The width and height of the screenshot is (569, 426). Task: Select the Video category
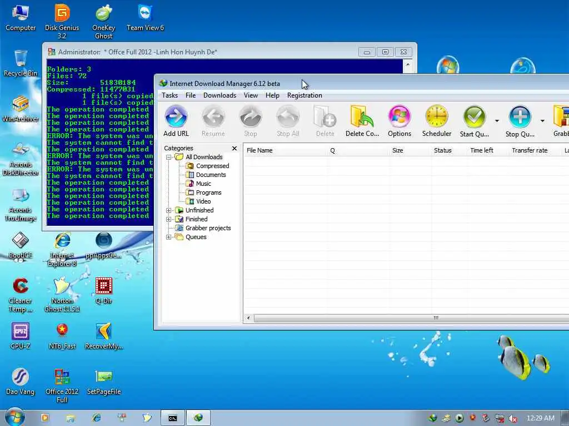pyautogui.click(x=198, y=201)
